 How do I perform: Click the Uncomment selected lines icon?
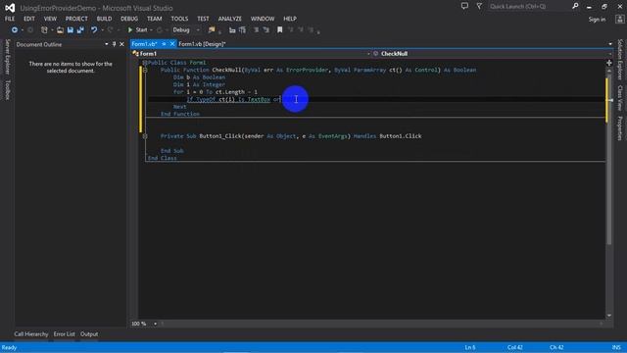tap(242, 30)
